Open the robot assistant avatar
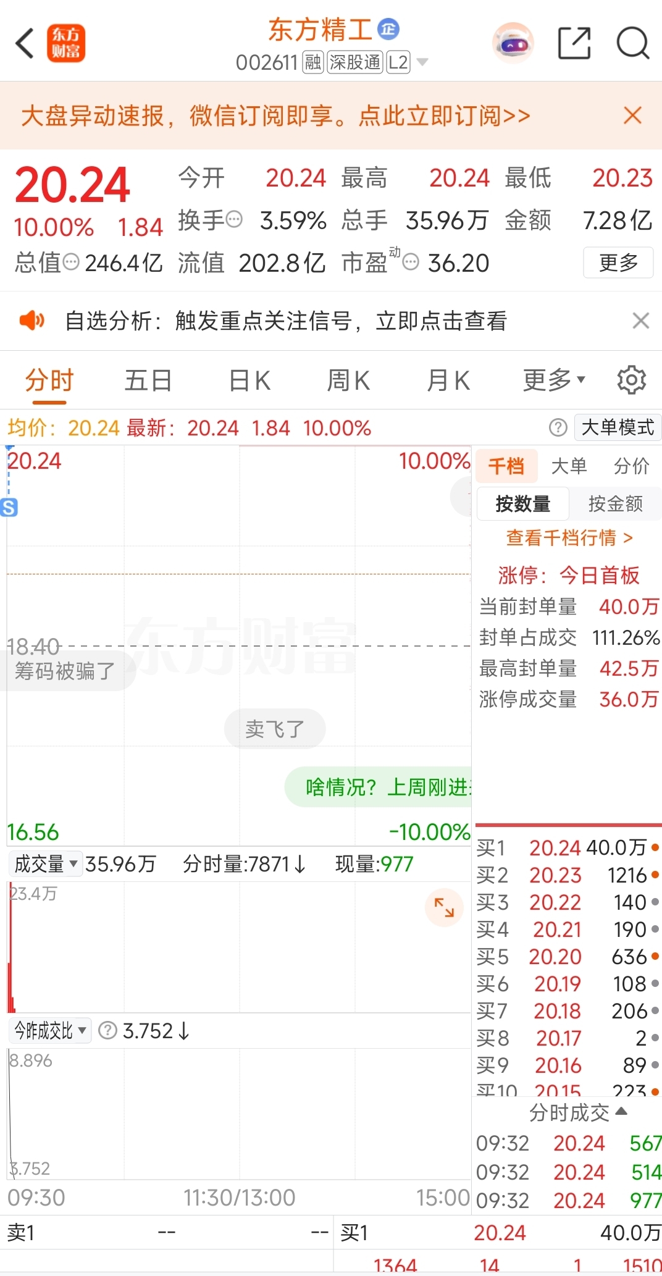The width and height of the screenshot is (662, 1276). tap(513, 43)
